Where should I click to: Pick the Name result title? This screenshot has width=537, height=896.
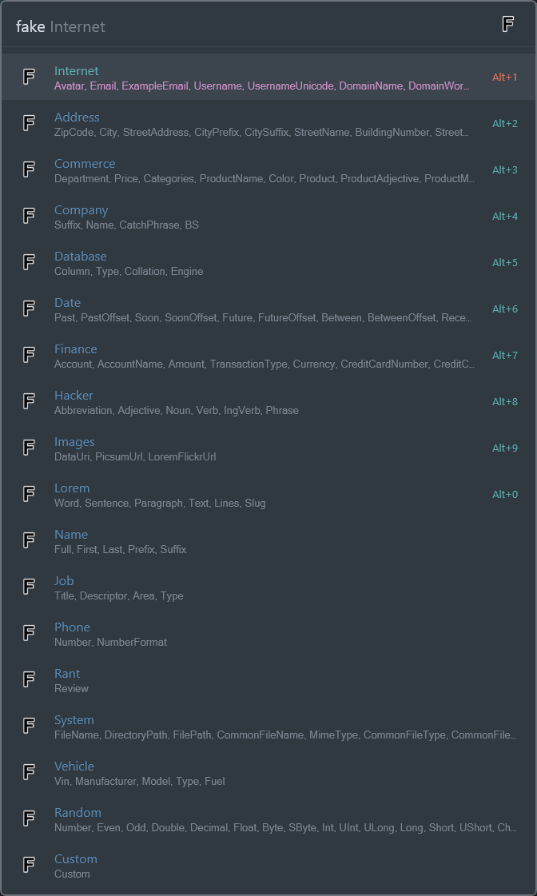point(71,535)
